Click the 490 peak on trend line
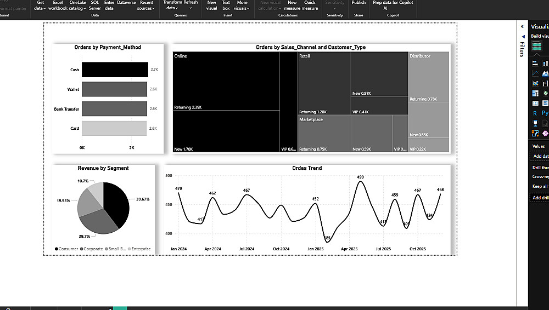This screenshot has width=549, height=310. pos(360,181)
